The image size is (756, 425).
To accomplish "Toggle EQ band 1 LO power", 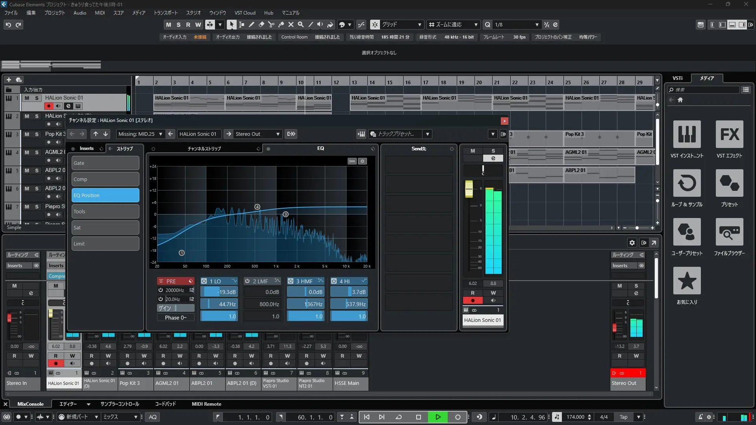I will click(204, 281).
